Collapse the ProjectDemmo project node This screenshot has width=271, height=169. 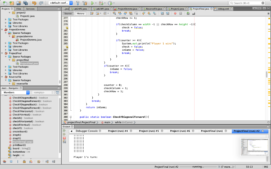click(3, 30)
